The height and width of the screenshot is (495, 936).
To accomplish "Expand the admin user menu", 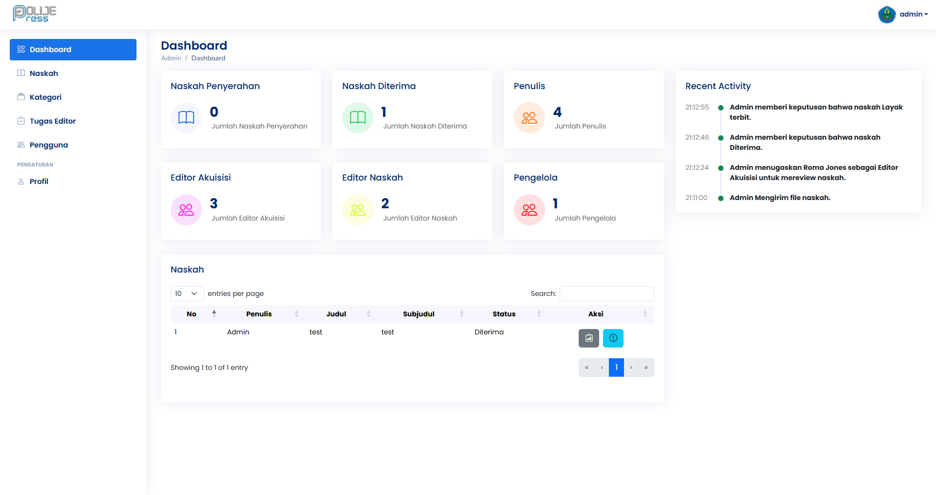I will (914, 15).
